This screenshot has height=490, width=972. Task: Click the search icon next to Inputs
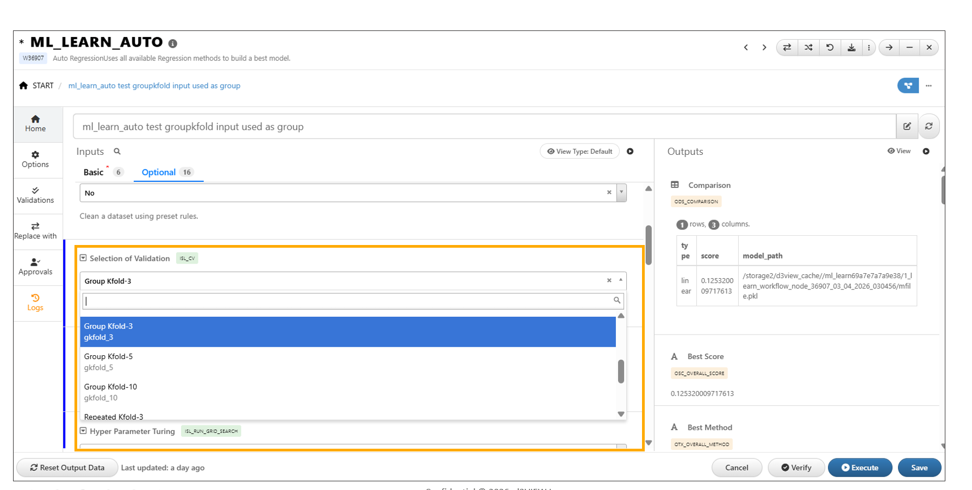[117, 152]
